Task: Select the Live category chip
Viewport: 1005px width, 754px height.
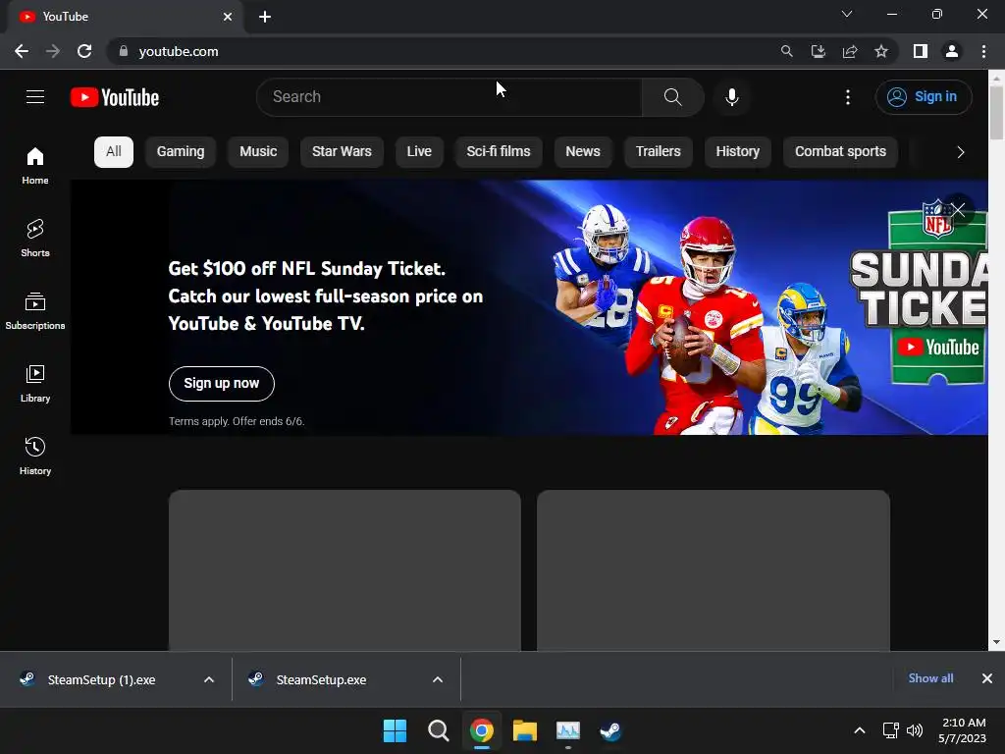Action: point(419,152)
